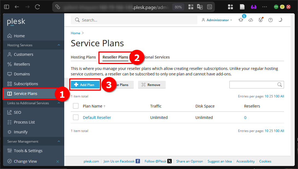The width and height of the screenshot is (298, 169).
Task: Click the Resellers column header
Action: [252, 106]
